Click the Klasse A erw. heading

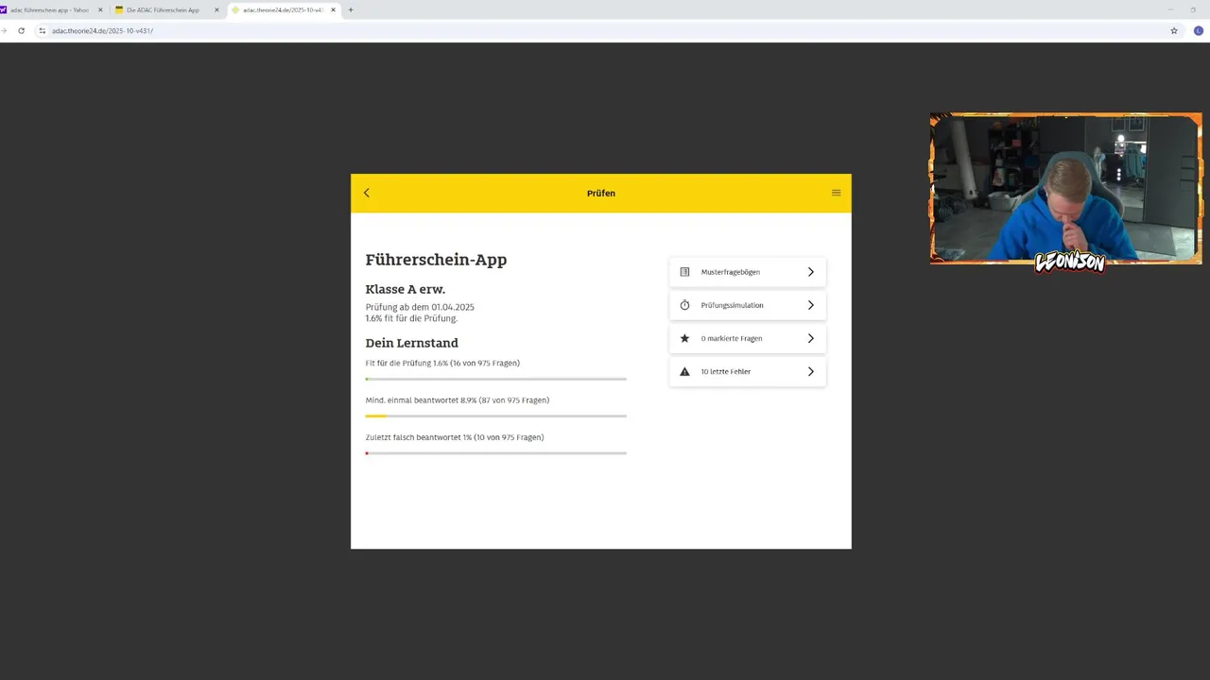405,289
